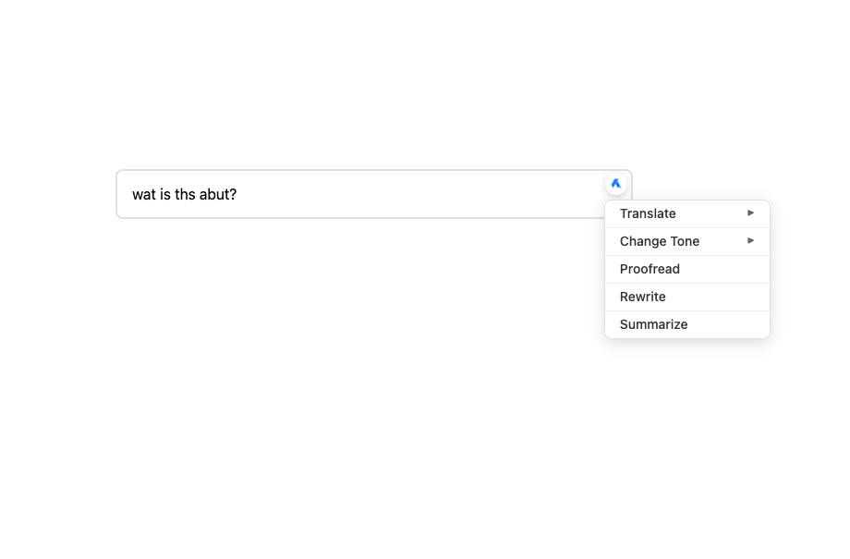
Task: Place cursor on the word "ths"
Action: [185, 194]
